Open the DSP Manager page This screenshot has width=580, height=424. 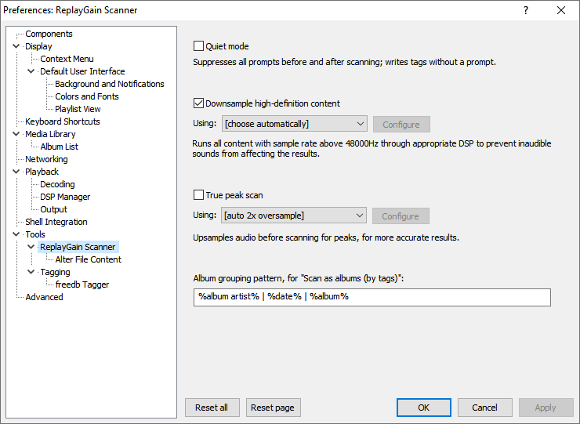coord(65,197)
